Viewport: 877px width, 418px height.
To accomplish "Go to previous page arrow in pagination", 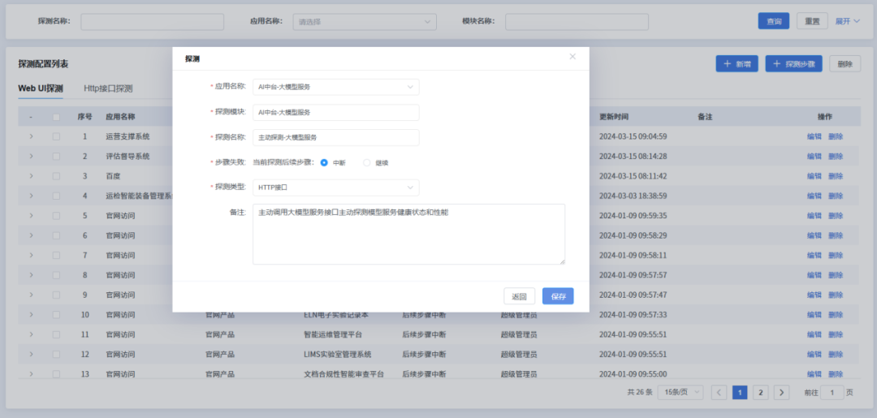I will click(719, 392).
